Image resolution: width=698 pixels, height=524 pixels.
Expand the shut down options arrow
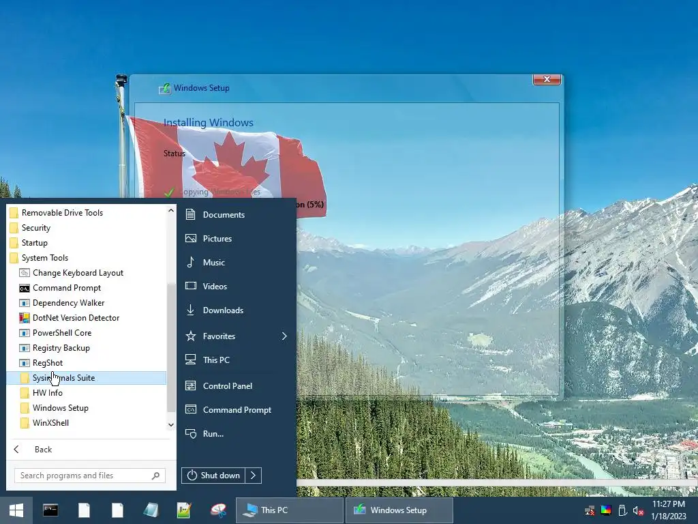pyautogui.click(x=254, y=476)
